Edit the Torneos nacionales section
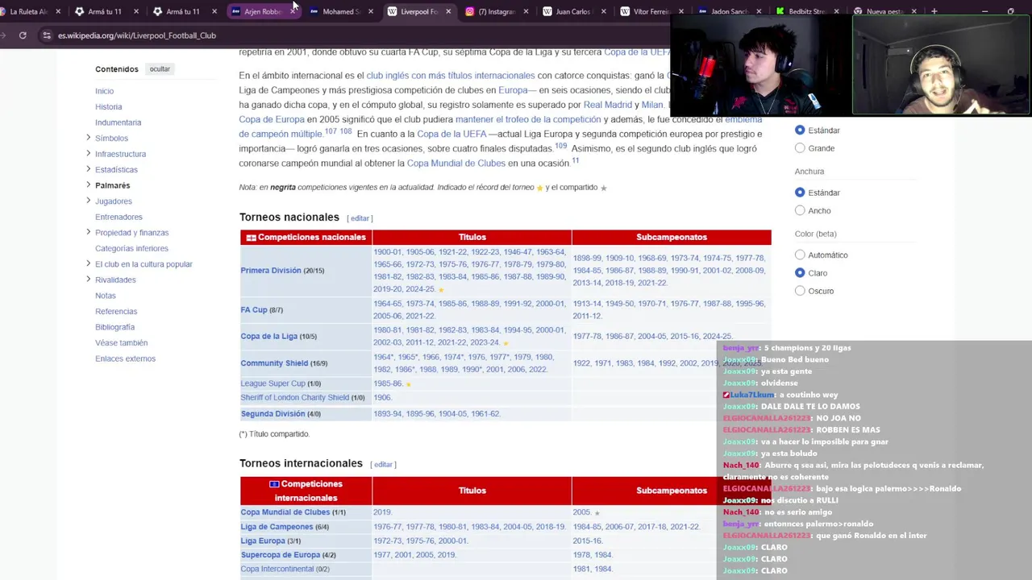The height and width of the screenshot is (580, 1032). point(360,218)
